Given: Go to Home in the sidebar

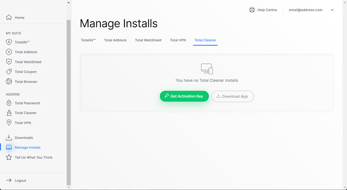Looking at the screenshot, I should 19,18.
